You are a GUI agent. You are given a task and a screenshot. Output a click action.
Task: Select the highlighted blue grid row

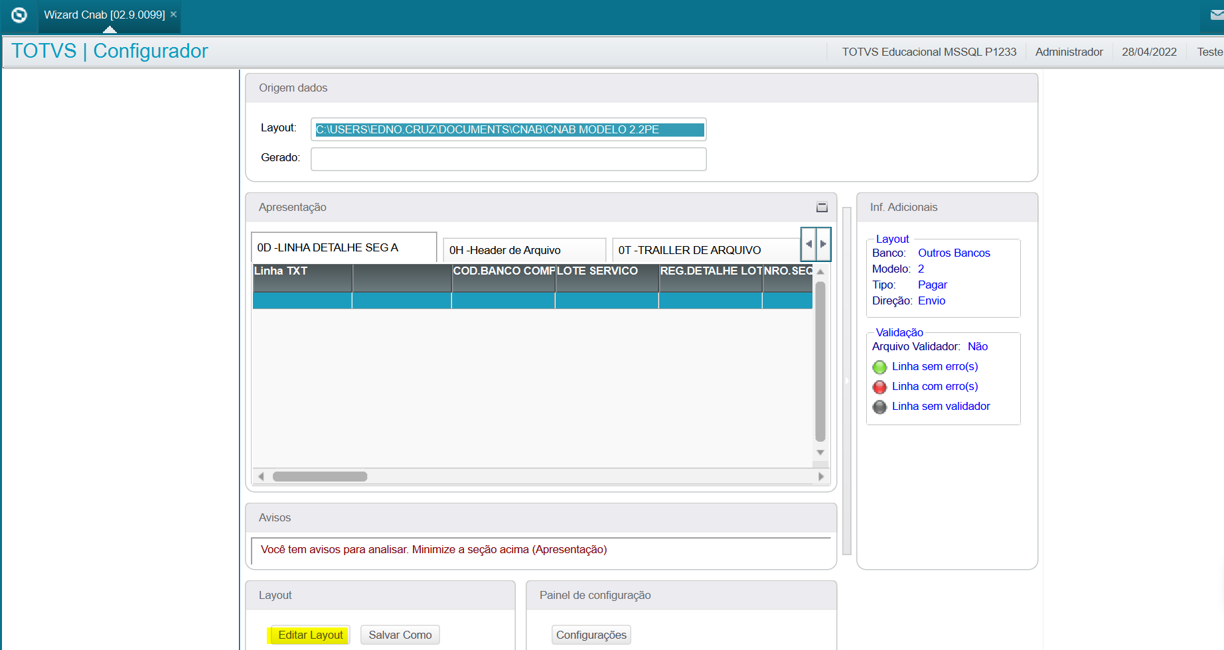[532, 300]
